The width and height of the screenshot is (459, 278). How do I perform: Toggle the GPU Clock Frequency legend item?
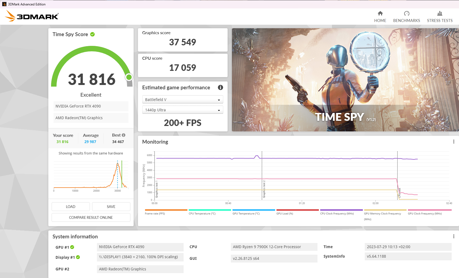pyautogui.click(x=429, y=212)
